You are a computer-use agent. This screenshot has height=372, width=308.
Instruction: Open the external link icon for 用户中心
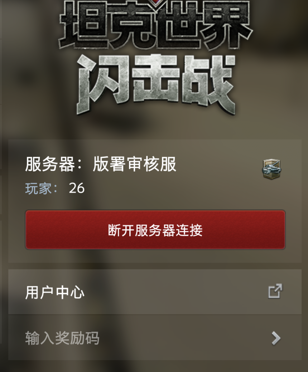tap(275, 291)
